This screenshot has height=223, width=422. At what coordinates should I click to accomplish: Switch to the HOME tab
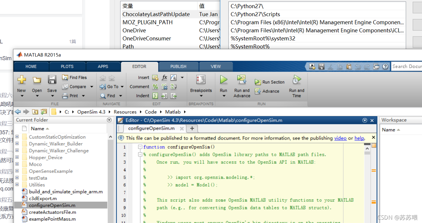(x=31, y=67)
